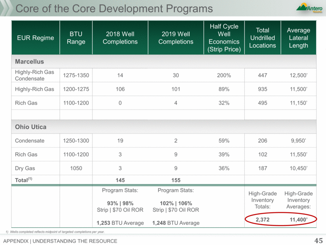This screenshot has width=326, height=245.
Task: Click the '0' completions cell
Action: click(x=120, y=103)
